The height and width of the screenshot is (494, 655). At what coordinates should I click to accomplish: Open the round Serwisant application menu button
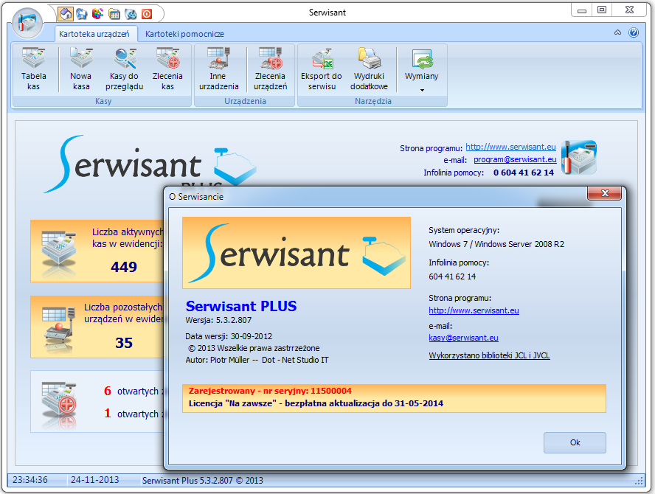pyautogui.click(x=27, y=23)
